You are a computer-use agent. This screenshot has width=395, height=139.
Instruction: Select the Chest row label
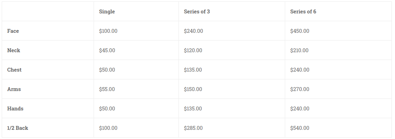point(14,70)
